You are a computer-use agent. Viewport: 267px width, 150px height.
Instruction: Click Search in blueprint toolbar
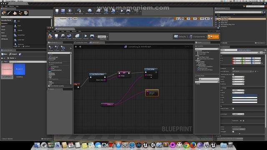click(x=69, y=36)
